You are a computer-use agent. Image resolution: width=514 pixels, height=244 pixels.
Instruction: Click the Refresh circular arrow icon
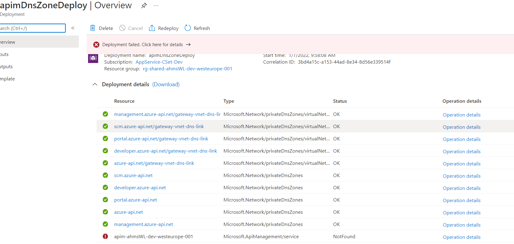(x=188, y=28)
